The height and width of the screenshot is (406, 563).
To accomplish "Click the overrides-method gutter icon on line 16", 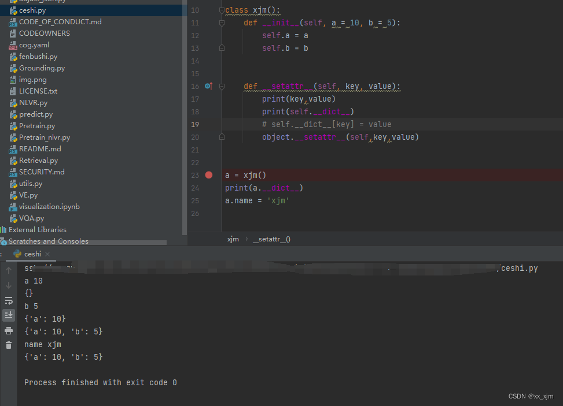I will pos(208,86).
